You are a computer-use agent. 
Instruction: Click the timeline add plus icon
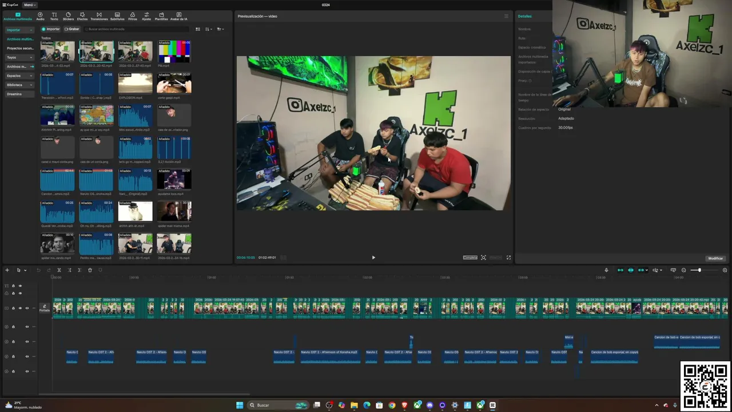click(x=7, y=270)
